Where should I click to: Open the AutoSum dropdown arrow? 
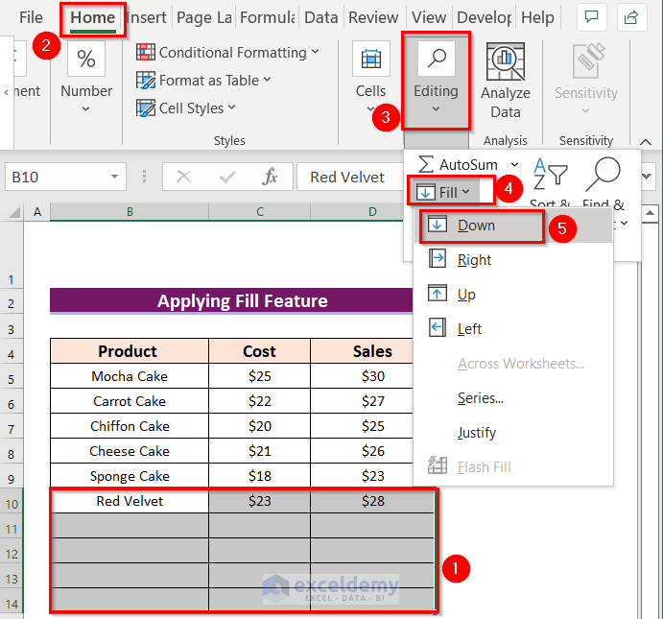tap(514, 164)
